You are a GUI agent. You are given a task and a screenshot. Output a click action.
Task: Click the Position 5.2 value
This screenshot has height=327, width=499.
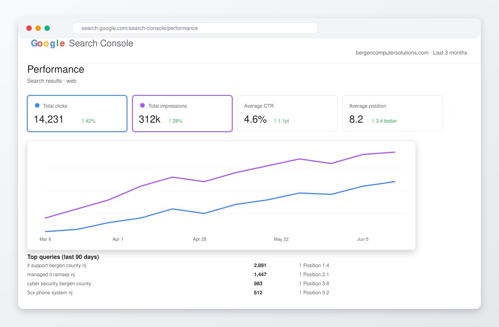point(314,292)
